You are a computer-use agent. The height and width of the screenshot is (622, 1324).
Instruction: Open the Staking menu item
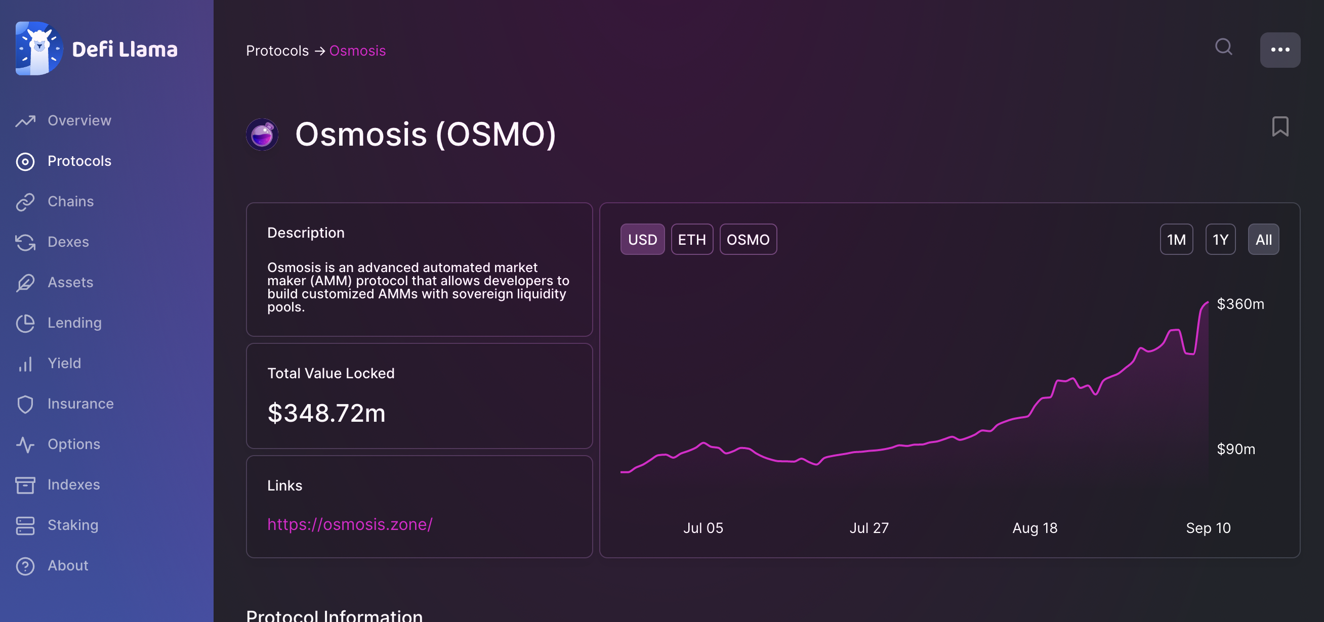tap(72, 525)
